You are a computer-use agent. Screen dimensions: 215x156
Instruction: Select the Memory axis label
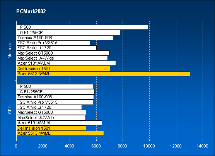(x=10, y=50)
